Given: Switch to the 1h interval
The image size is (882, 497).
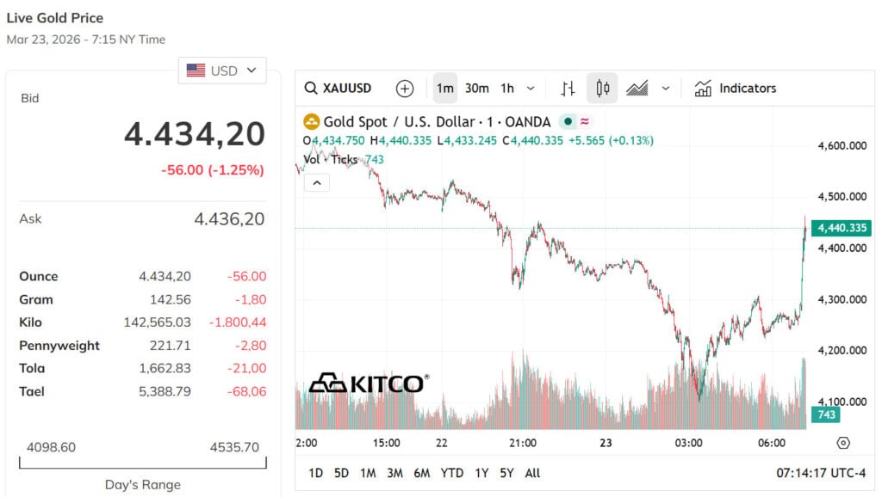Looking at the screenshot, I should pyautogui.click(x=507, y=89).
